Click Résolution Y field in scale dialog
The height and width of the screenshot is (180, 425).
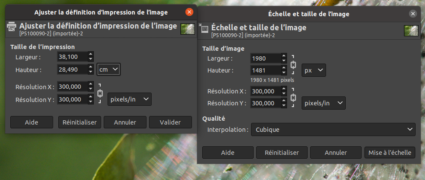[x=266, y=103]
